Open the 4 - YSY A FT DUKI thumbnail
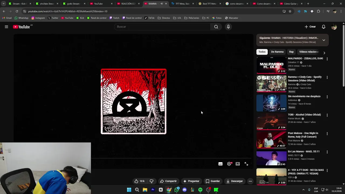The image size is (345, 194). click(x=271, y=176)
